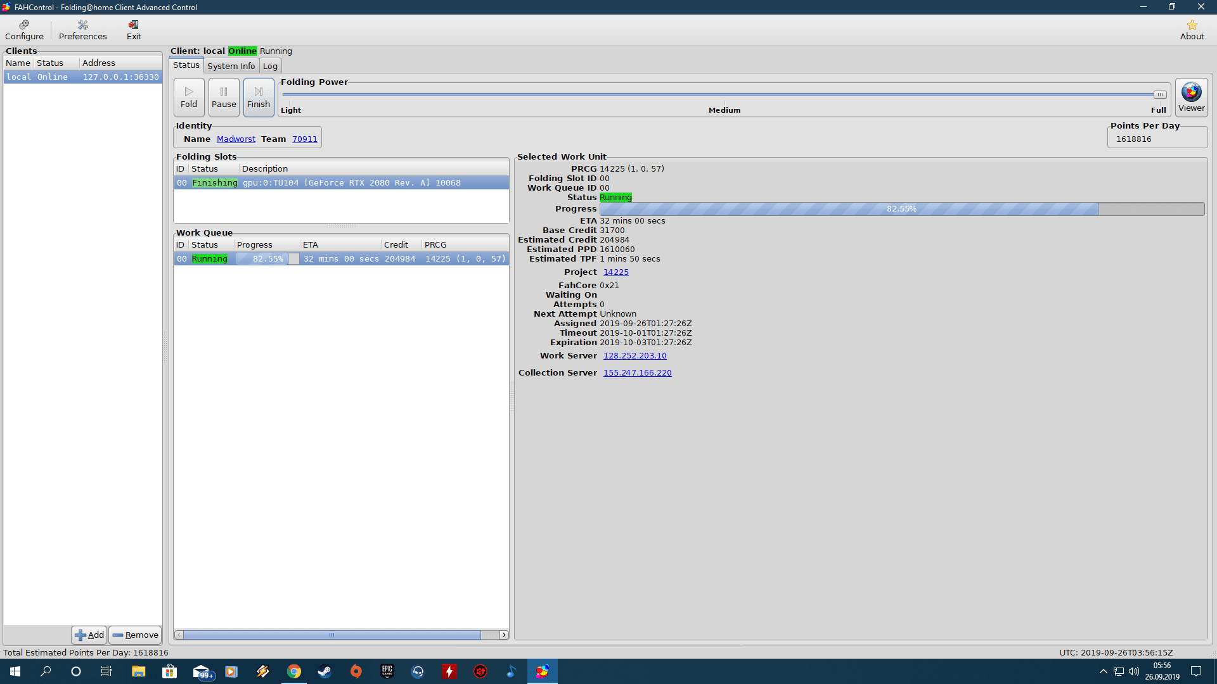Image resolution: width=1217 pixels, height=684 pixels.
Task: Pause folding with the Pause button
Action: point(224,97)
